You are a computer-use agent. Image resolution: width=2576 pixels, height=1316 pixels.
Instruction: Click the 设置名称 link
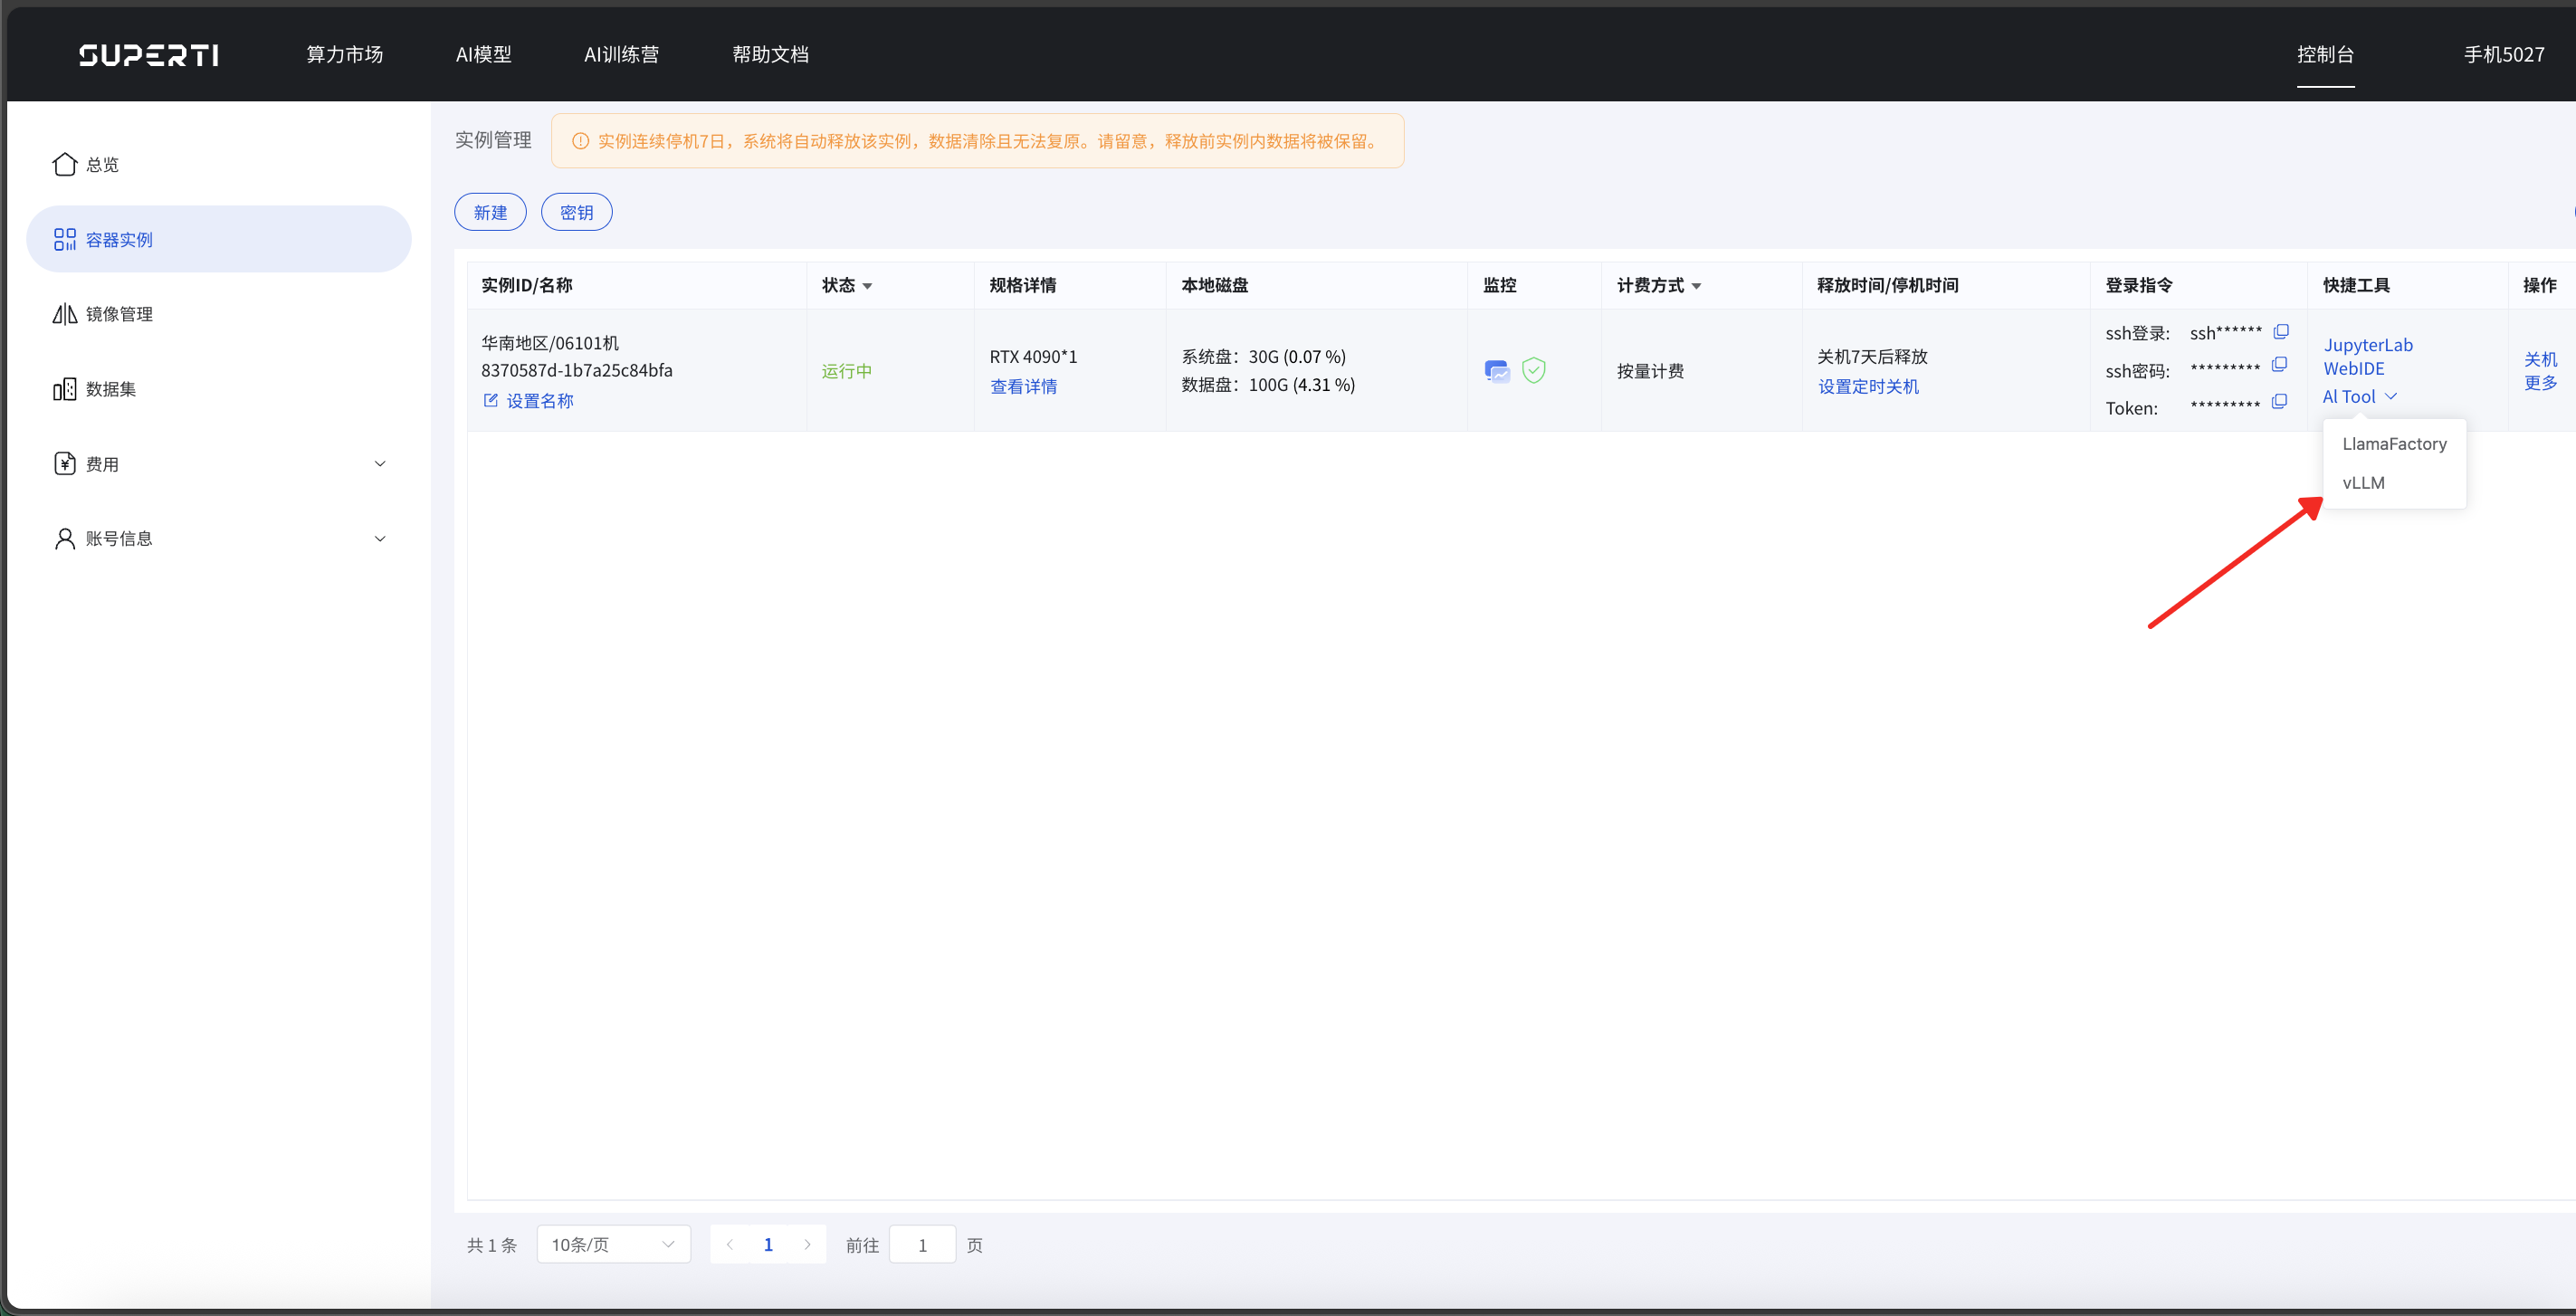[x=540, y=400]
